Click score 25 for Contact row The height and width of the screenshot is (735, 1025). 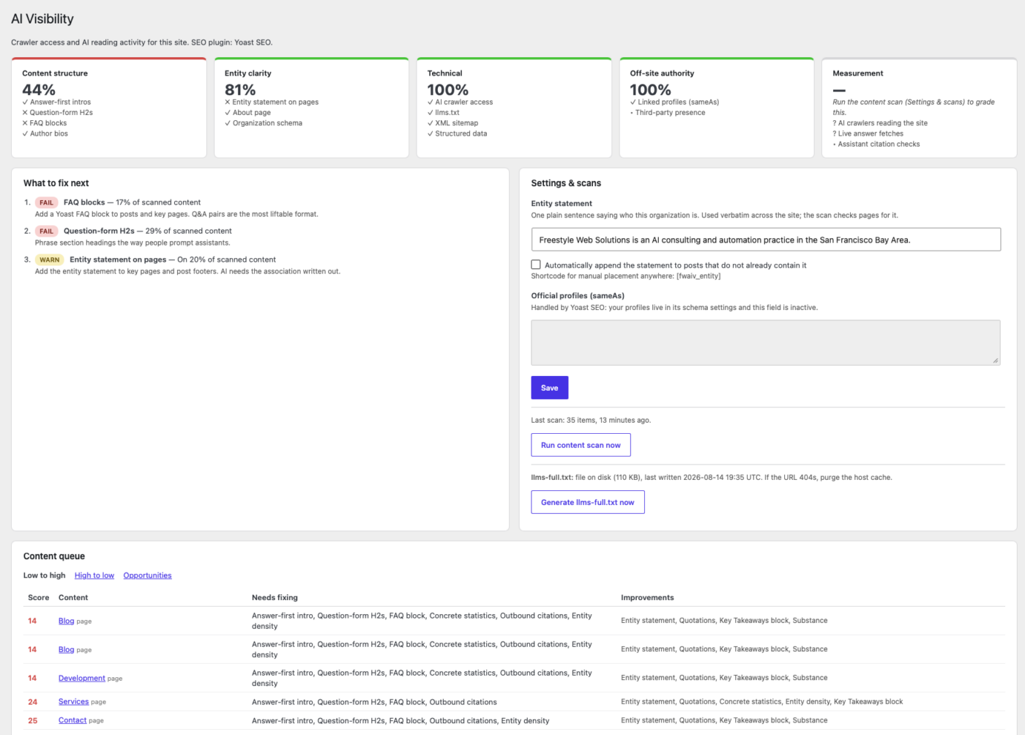pyautogui.click(x=33, y=720)
